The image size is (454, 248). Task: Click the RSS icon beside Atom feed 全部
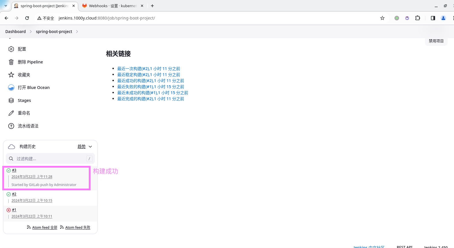[x=29, y=227]
